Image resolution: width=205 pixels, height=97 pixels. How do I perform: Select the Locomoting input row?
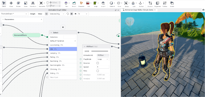point(63,45)
